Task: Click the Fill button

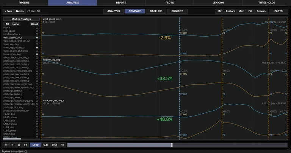Action: coord(250,11)
